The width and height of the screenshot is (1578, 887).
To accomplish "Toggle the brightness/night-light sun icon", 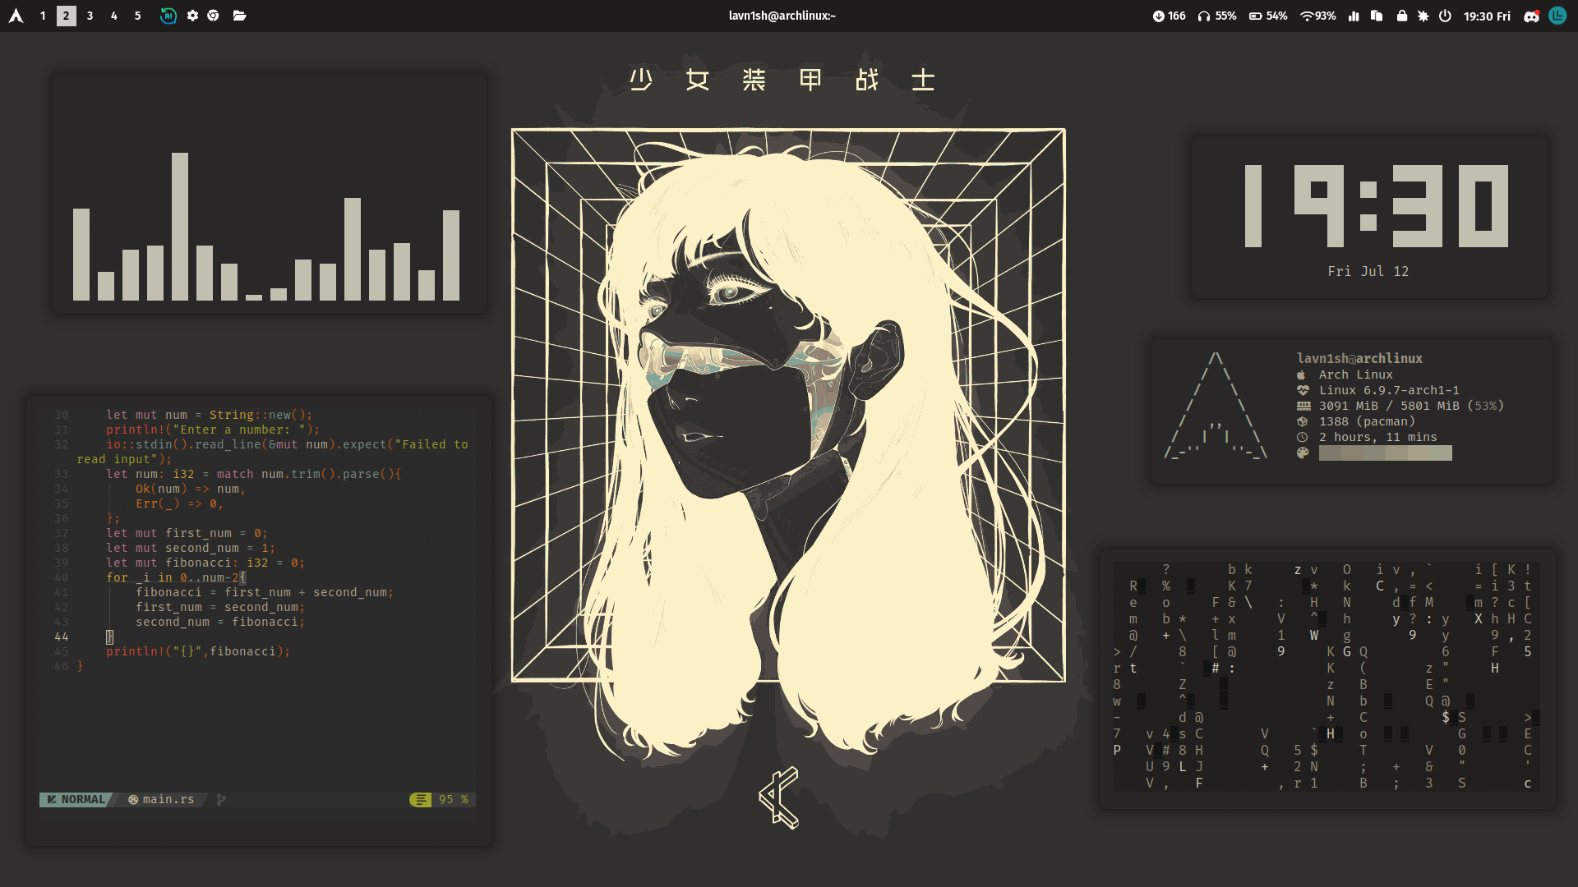I will pyautogui.click(x=1423, y=16).
